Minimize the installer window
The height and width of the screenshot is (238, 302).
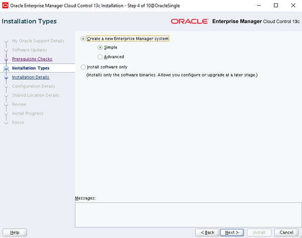click(259, 5)
